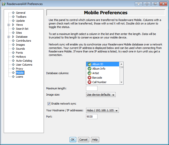Click the Cancel button

[x=84, y=140]
